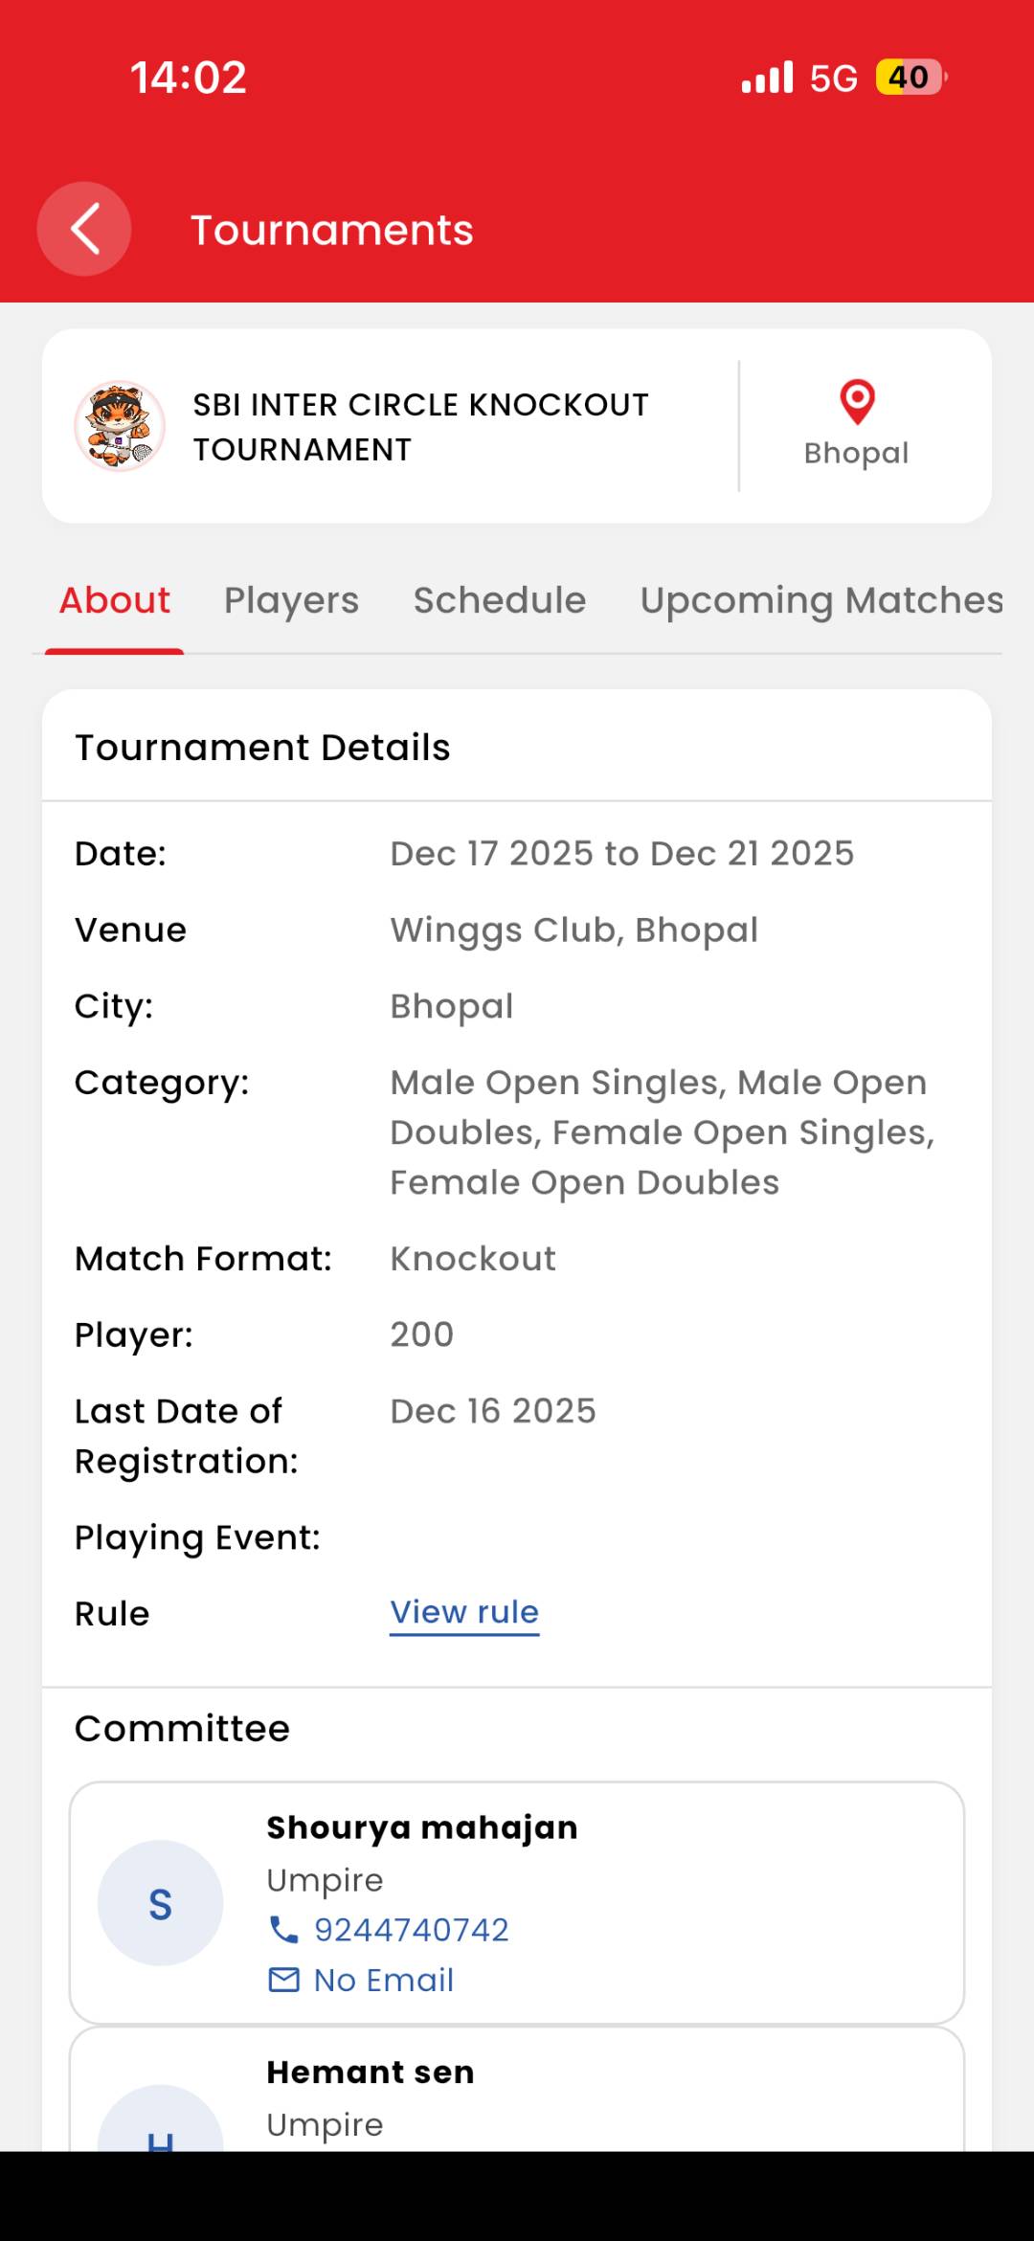Screen dimensions: 1034x2241
Task: Tap the phone icon for Shourya mahajan
Action: 283,1930
